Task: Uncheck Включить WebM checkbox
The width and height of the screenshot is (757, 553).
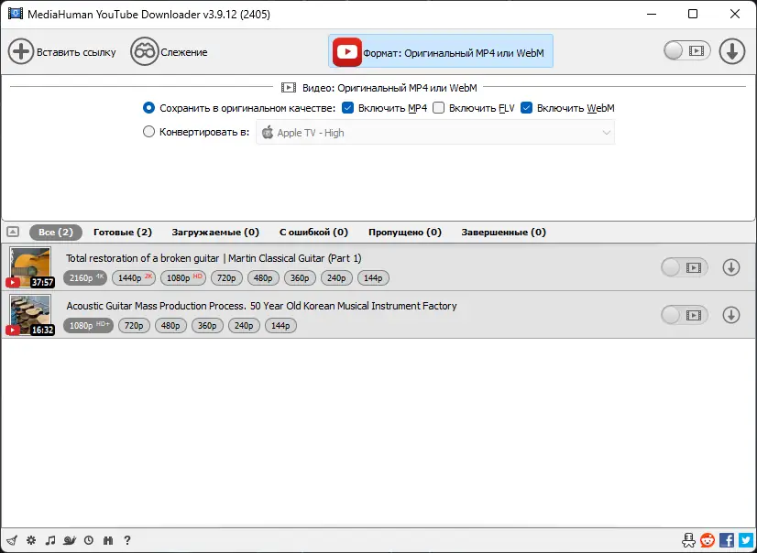Action: point(526,108)
